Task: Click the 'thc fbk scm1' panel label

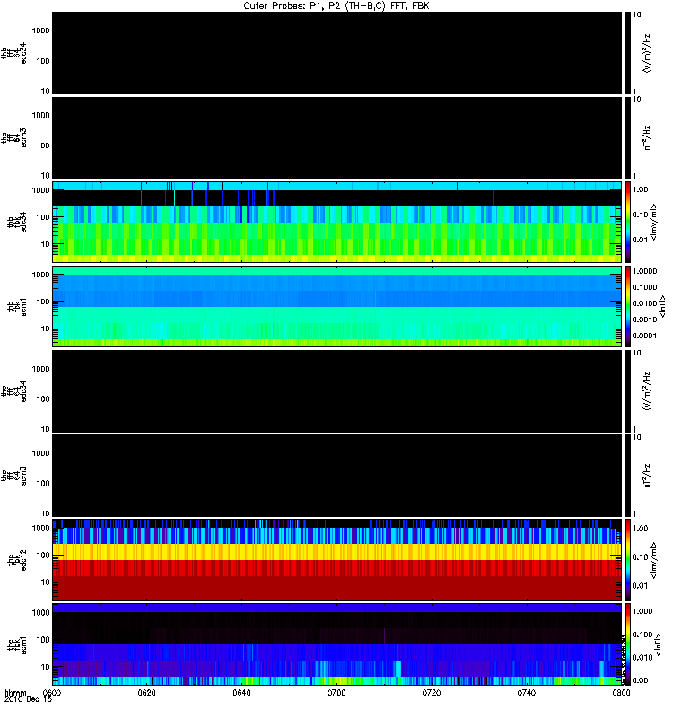Action: tap(17, 644)
